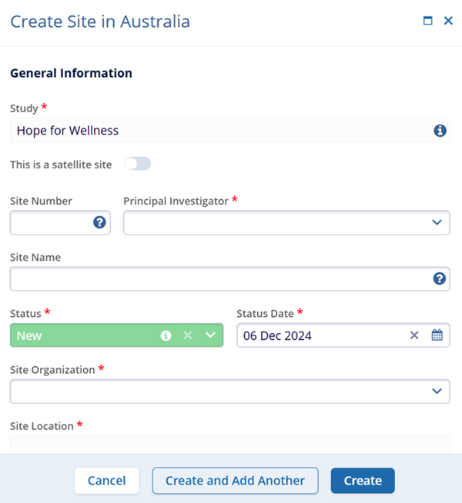The width and height of the screenshot is (462, 503).
Task: Close the Create Site dialog
Action: tap(448, 22)
